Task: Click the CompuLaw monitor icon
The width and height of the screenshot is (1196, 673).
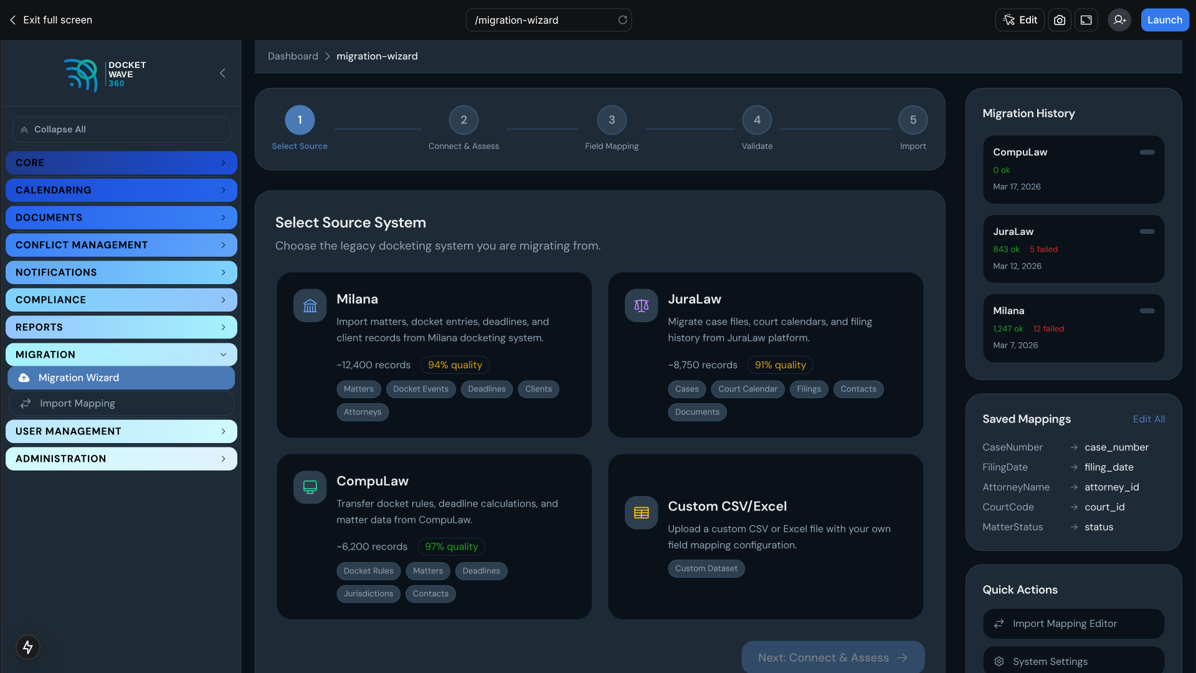Action: (x=310, y=487)
